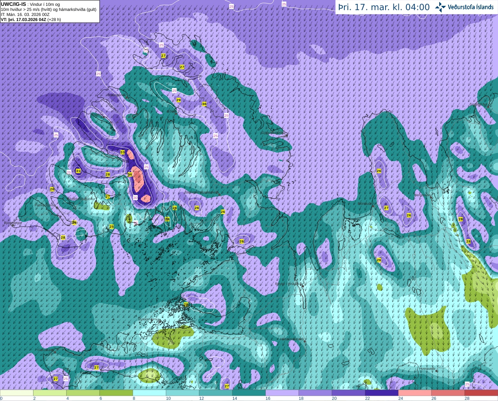The image size is (498, 401).
Task: Click the yellow gust label 31
Action: pyautogui.click(x=78, y=171)
